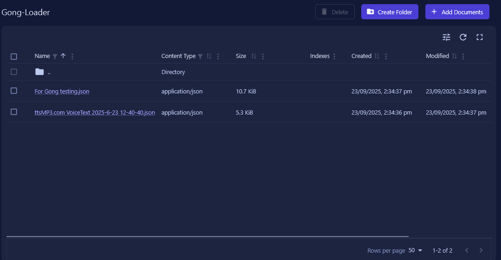Open the Size column actions menu
This screenshot has height=260, width=501.
coord(262,56)
